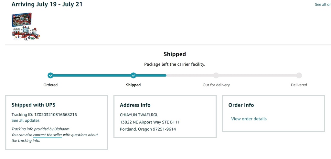Click the Shipped step checkmark icon
Viewport: 331px width, 159px height.
coord(133,75)
